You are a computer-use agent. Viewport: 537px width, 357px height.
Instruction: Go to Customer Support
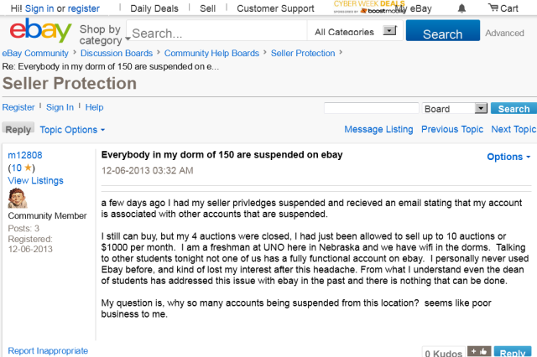tap(275, 8)
